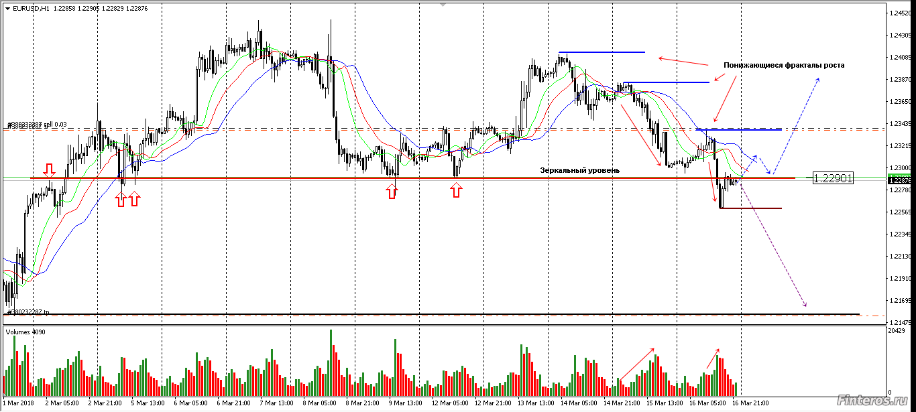Viewport: 916px width, 412px height.
Task: Select the first red up arrow near 2 Mar 21:00
Action: pos(121,198)
